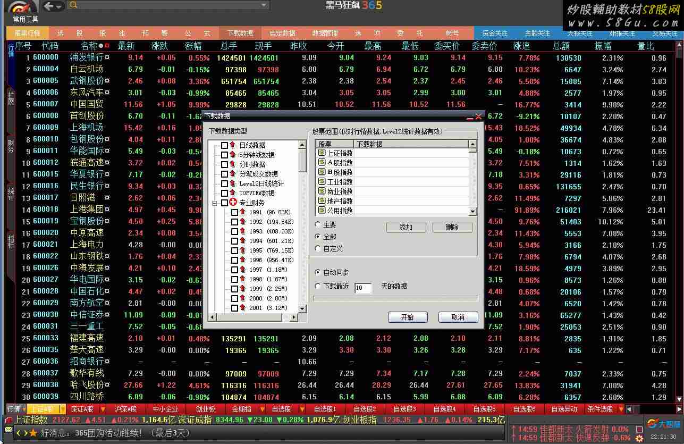
Task: Click the red house icon beside 5分钟线数据
Action: click(233, 155)
